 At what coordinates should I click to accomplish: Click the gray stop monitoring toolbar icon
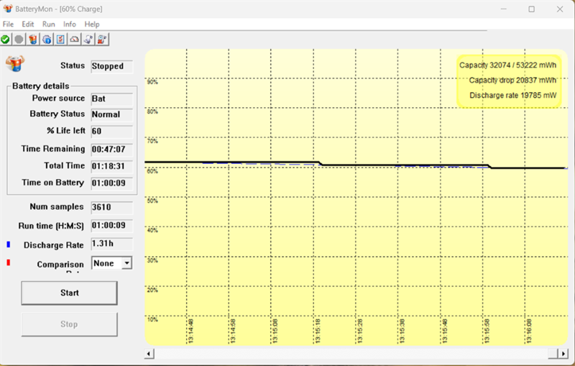click(x=19, y=39)
